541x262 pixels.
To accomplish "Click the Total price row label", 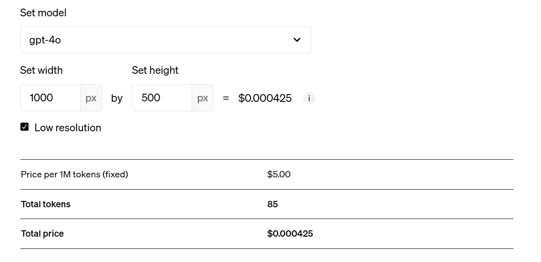I will tap(42, 234).
